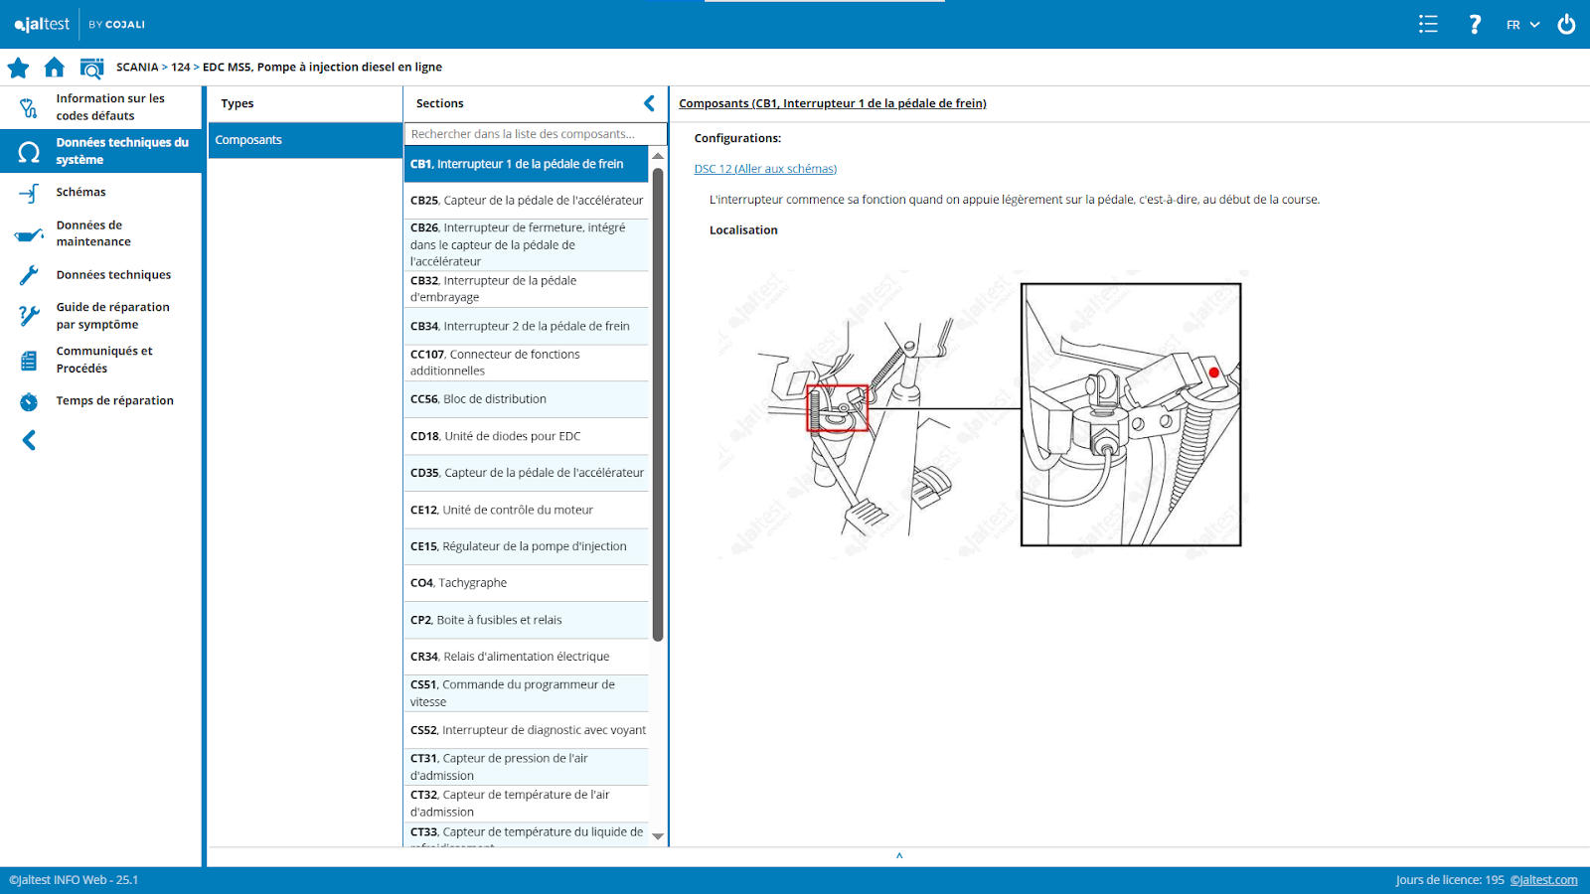Viewport: 1590px width, 894px height.
Task: Select CS51 Commande du programmeur de vitesse
Action: [527, 693]
